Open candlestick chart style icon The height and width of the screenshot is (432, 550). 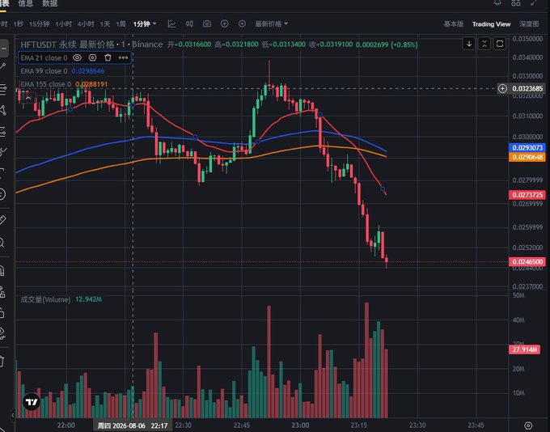click(189, 23)
